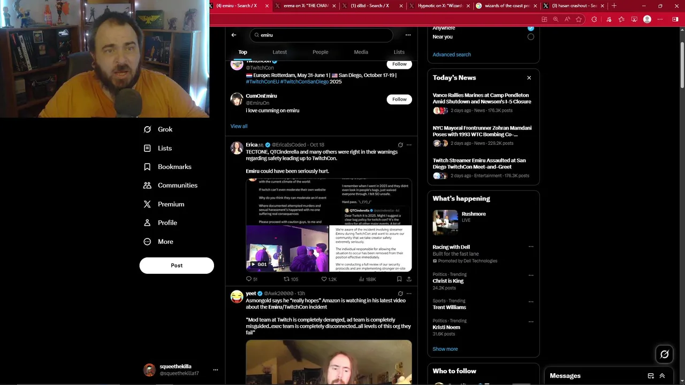Go back using the arrow beside the search box
The width and height of the screenshot is (685, 385).
(x=234, y=35)
